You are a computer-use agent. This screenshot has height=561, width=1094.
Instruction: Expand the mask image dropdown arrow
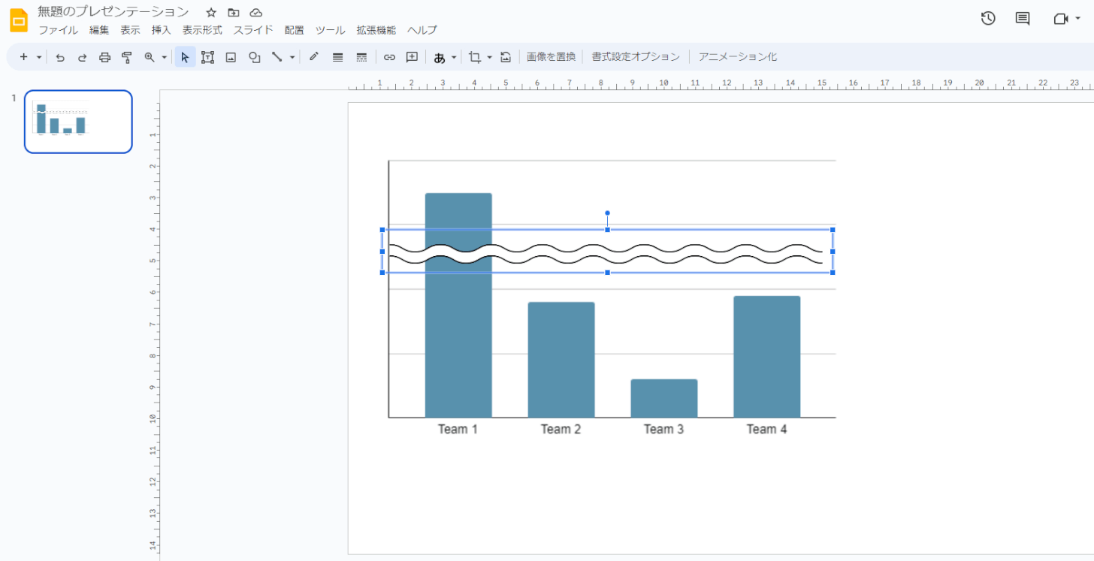490,57
